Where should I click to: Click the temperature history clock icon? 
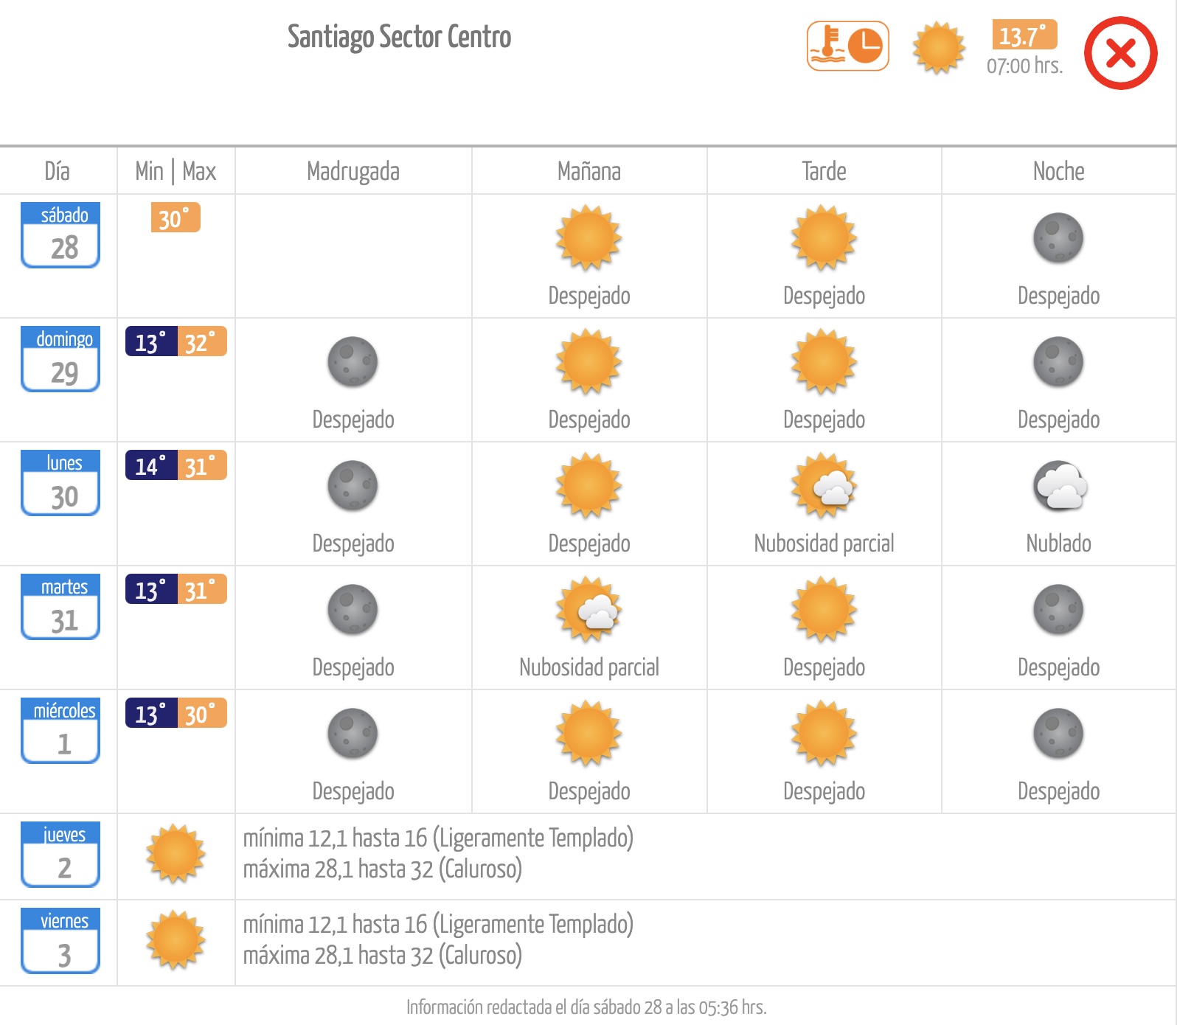[x=848, y=46]
